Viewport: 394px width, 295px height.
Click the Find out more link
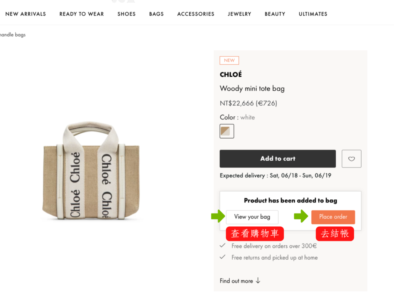236,281
